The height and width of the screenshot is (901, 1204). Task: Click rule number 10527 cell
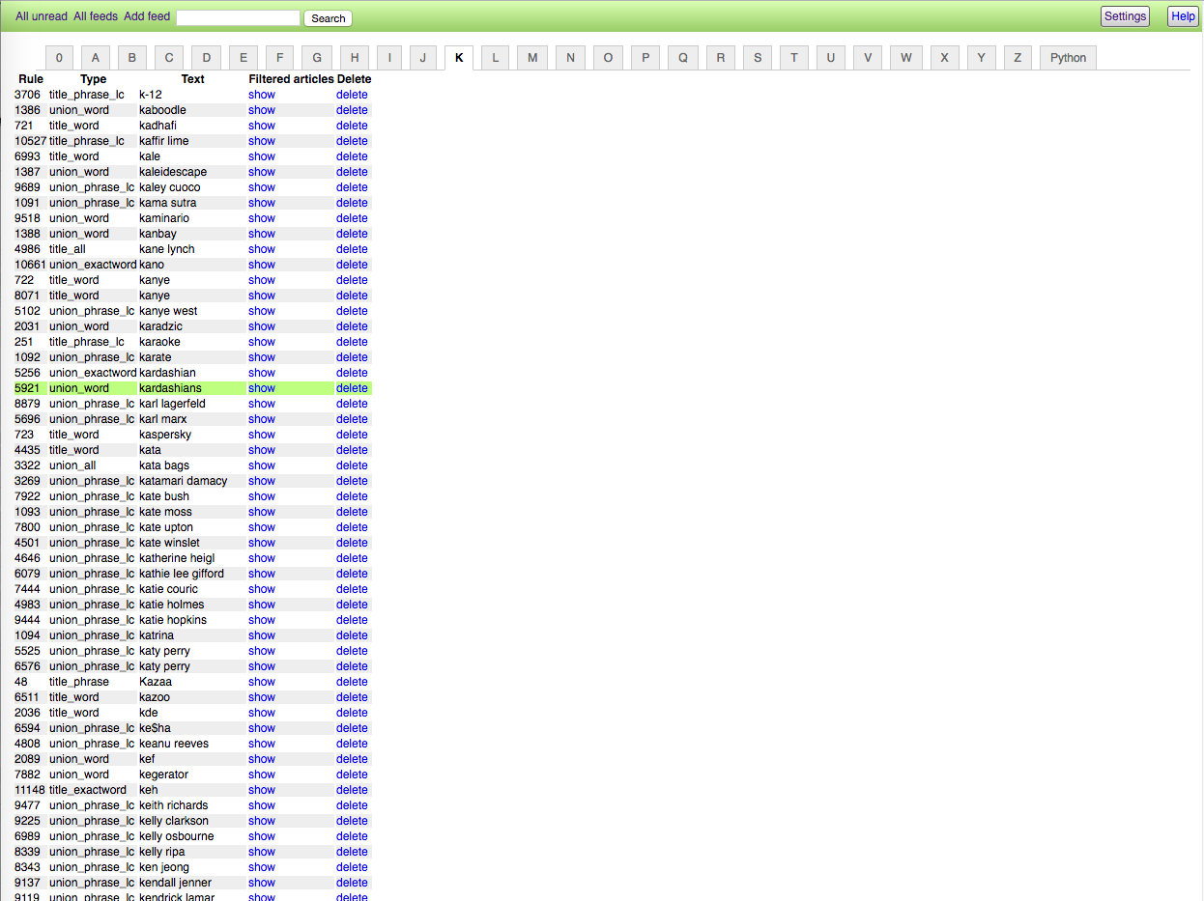(30, 141)
